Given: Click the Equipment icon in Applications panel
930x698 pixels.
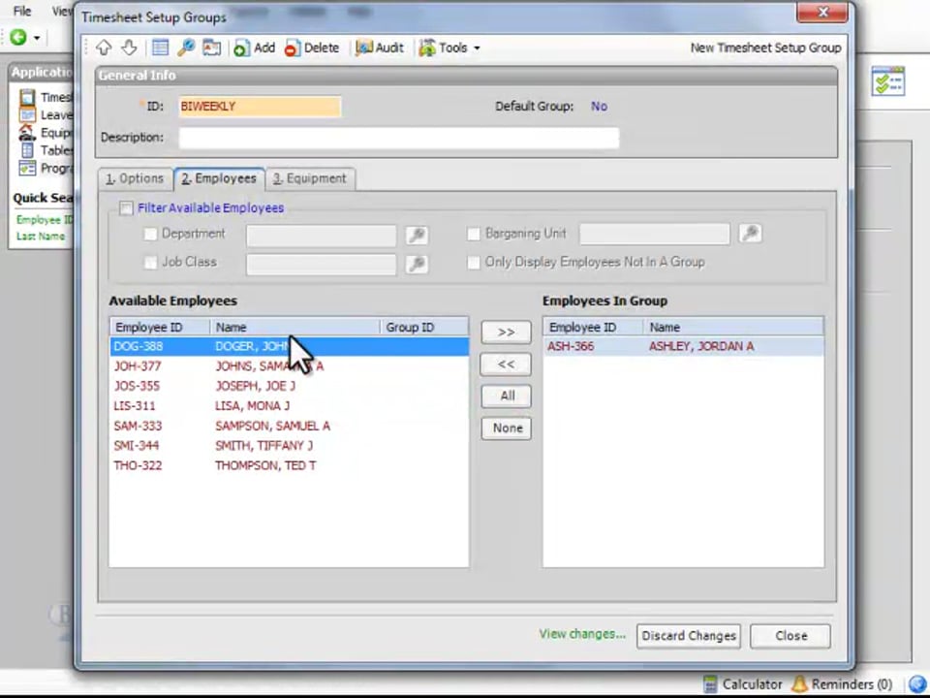Looking at the screenshot, I should (27, 133).
